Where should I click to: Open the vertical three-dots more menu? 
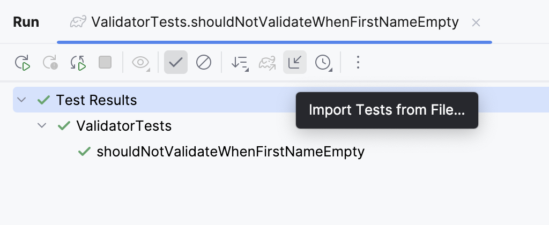pos(358,63)
